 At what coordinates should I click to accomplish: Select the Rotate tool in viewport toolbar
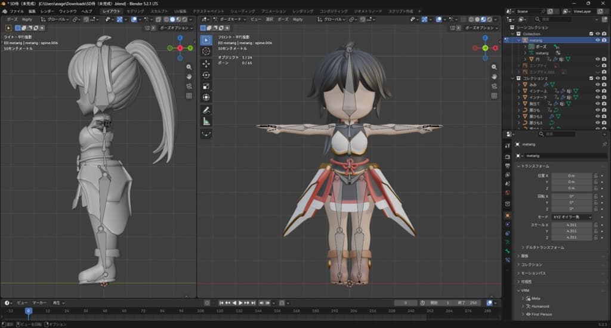click(x=206, y=75)
